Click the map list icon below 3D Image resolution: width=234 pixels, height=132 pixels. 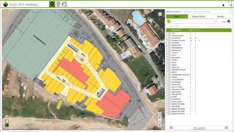[x=7, y=121]
